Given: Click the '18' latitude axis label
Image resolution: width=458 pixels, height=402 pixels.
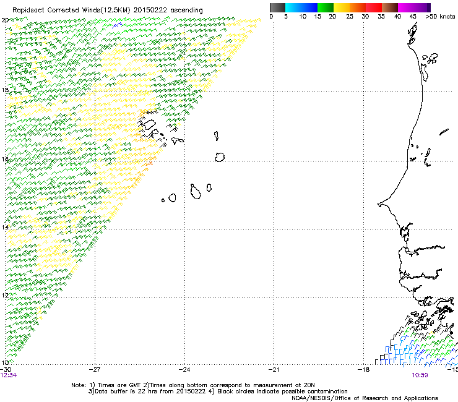Looking at the screenshot, I should pos(5,90).
